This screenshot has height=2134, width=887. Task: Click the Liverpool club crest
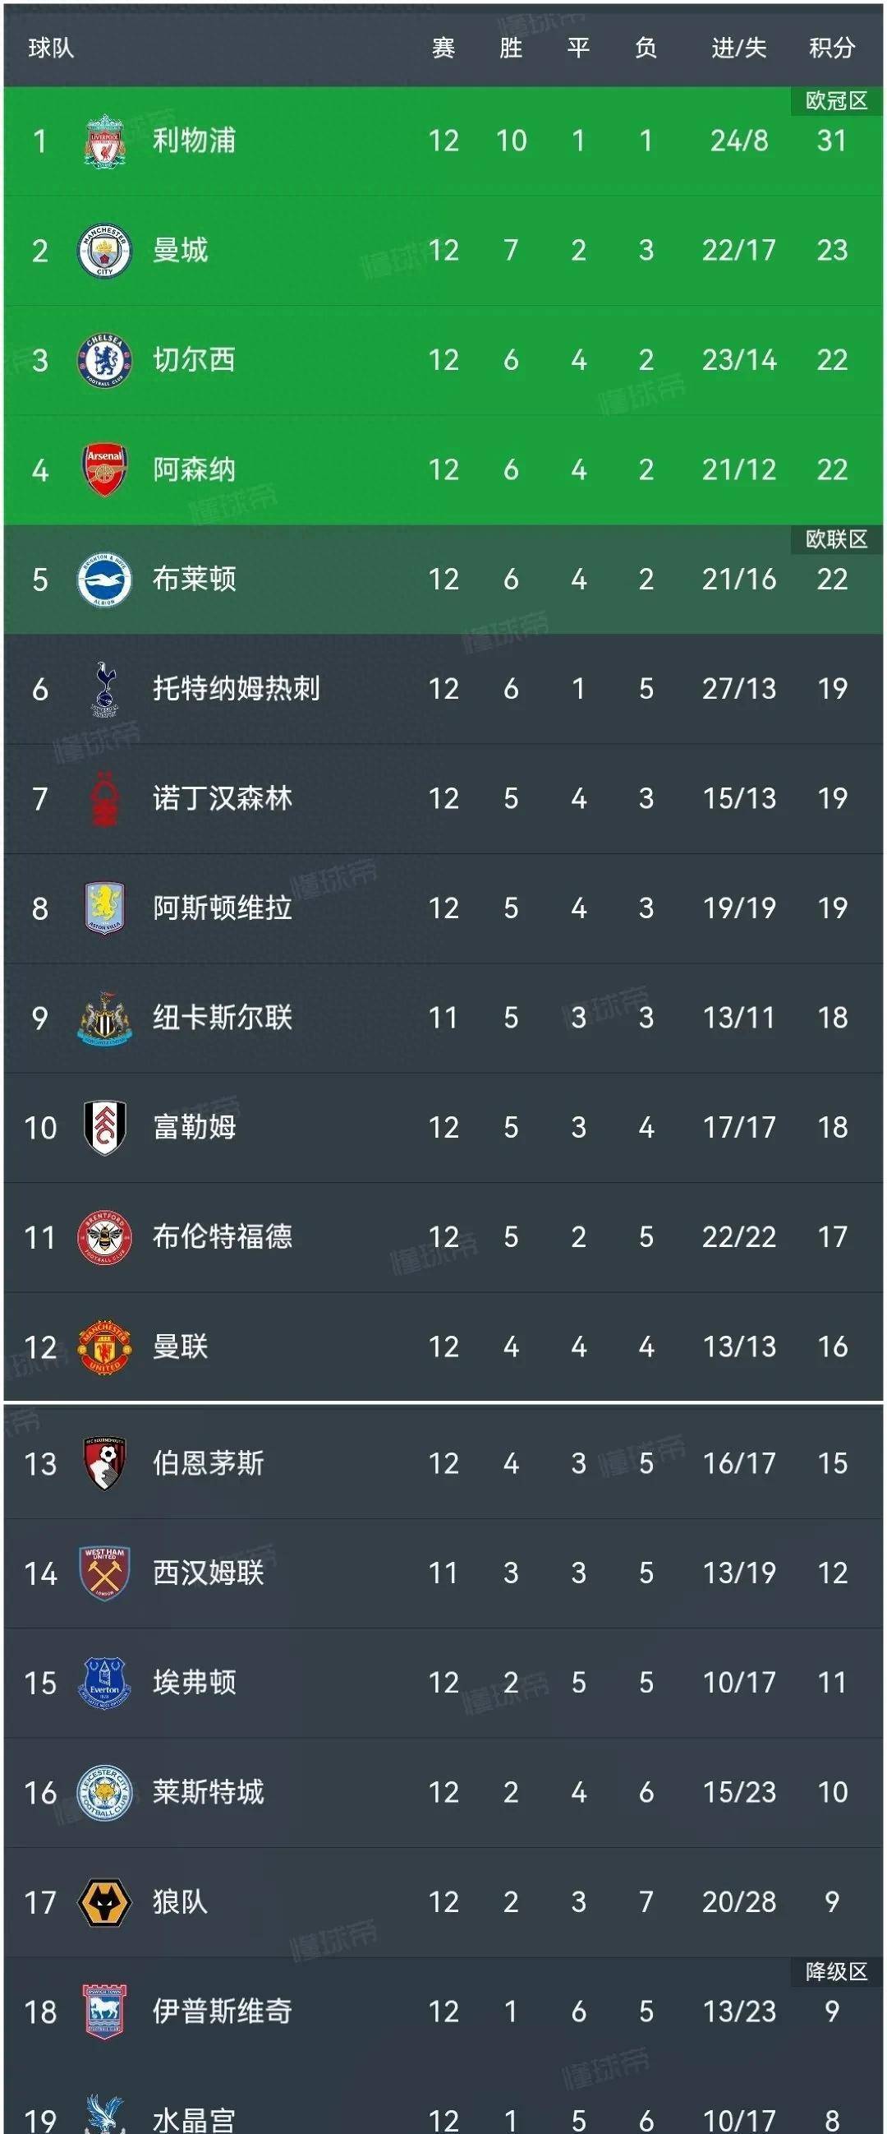point(104,141)
